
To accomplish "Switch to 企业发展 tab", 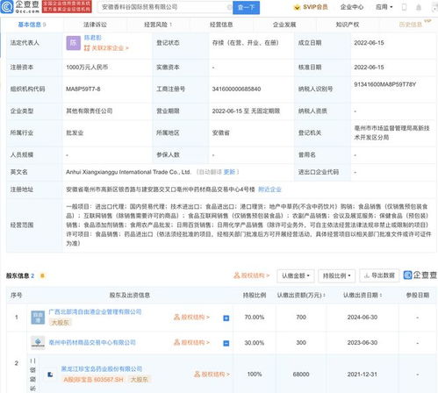I will pyautogui.click(x=284, y=25).
